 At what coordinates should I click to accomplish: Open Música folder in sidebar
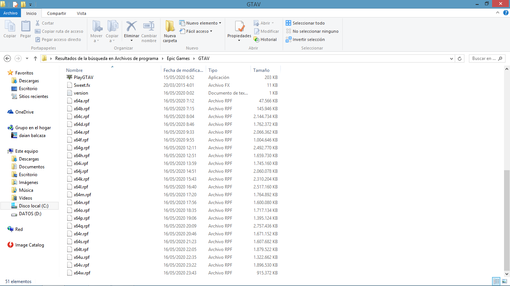click(x=26, y=190)
